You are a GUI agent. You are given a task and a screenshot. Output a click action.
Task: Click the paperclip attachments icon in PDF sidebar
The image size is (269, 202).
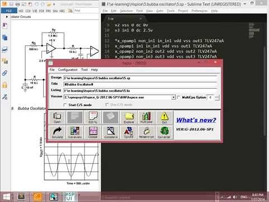pyautogui.click(x=5, y=73)
